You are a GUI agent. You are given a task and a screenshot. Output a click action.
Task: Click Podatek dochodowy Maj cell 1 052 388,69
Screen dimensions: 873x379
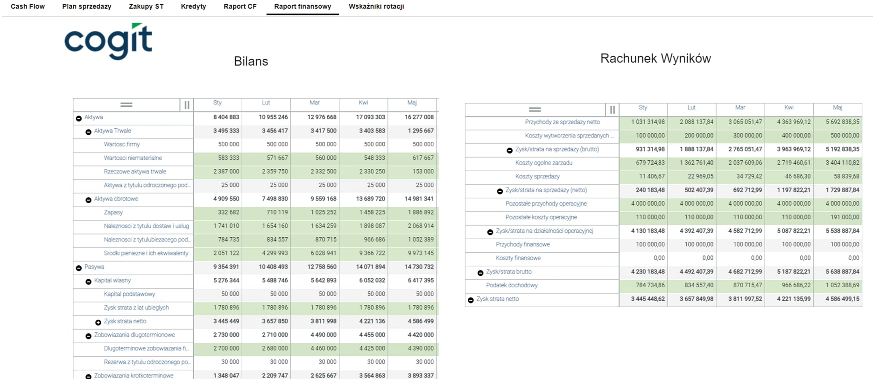pos(838,285)
